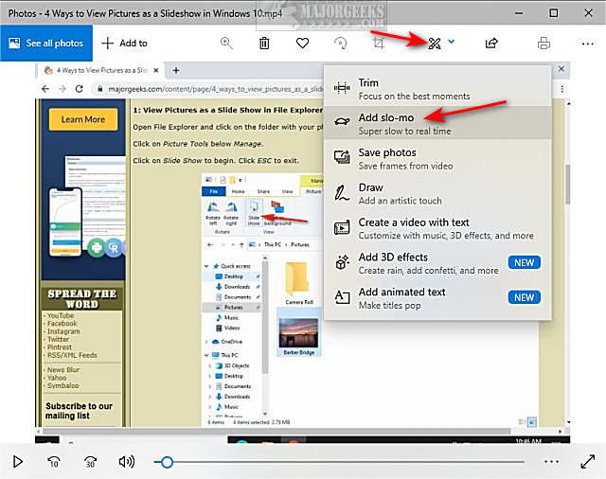This screenshot has height=479, width=606.
Task: Expand the OneDrive tree node
Action: (206, 342)
